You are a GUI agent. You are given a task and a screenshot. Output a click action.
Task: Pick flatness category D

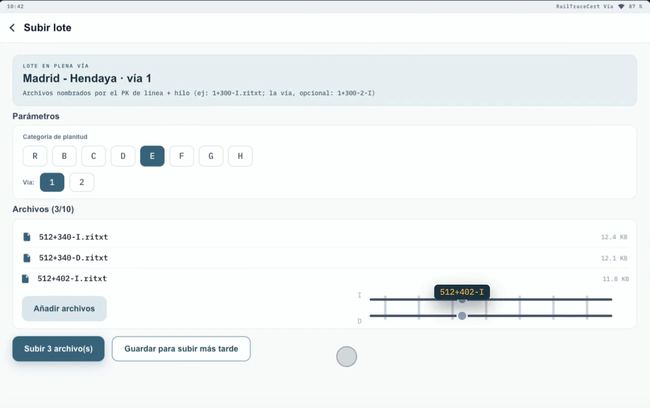click(123, 156)
